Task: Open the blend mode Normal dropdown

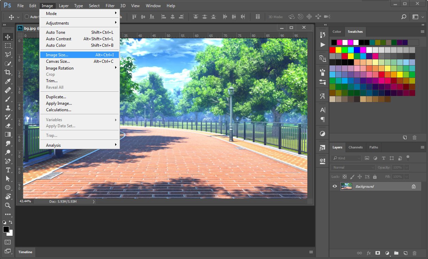Action: [353, 168]
